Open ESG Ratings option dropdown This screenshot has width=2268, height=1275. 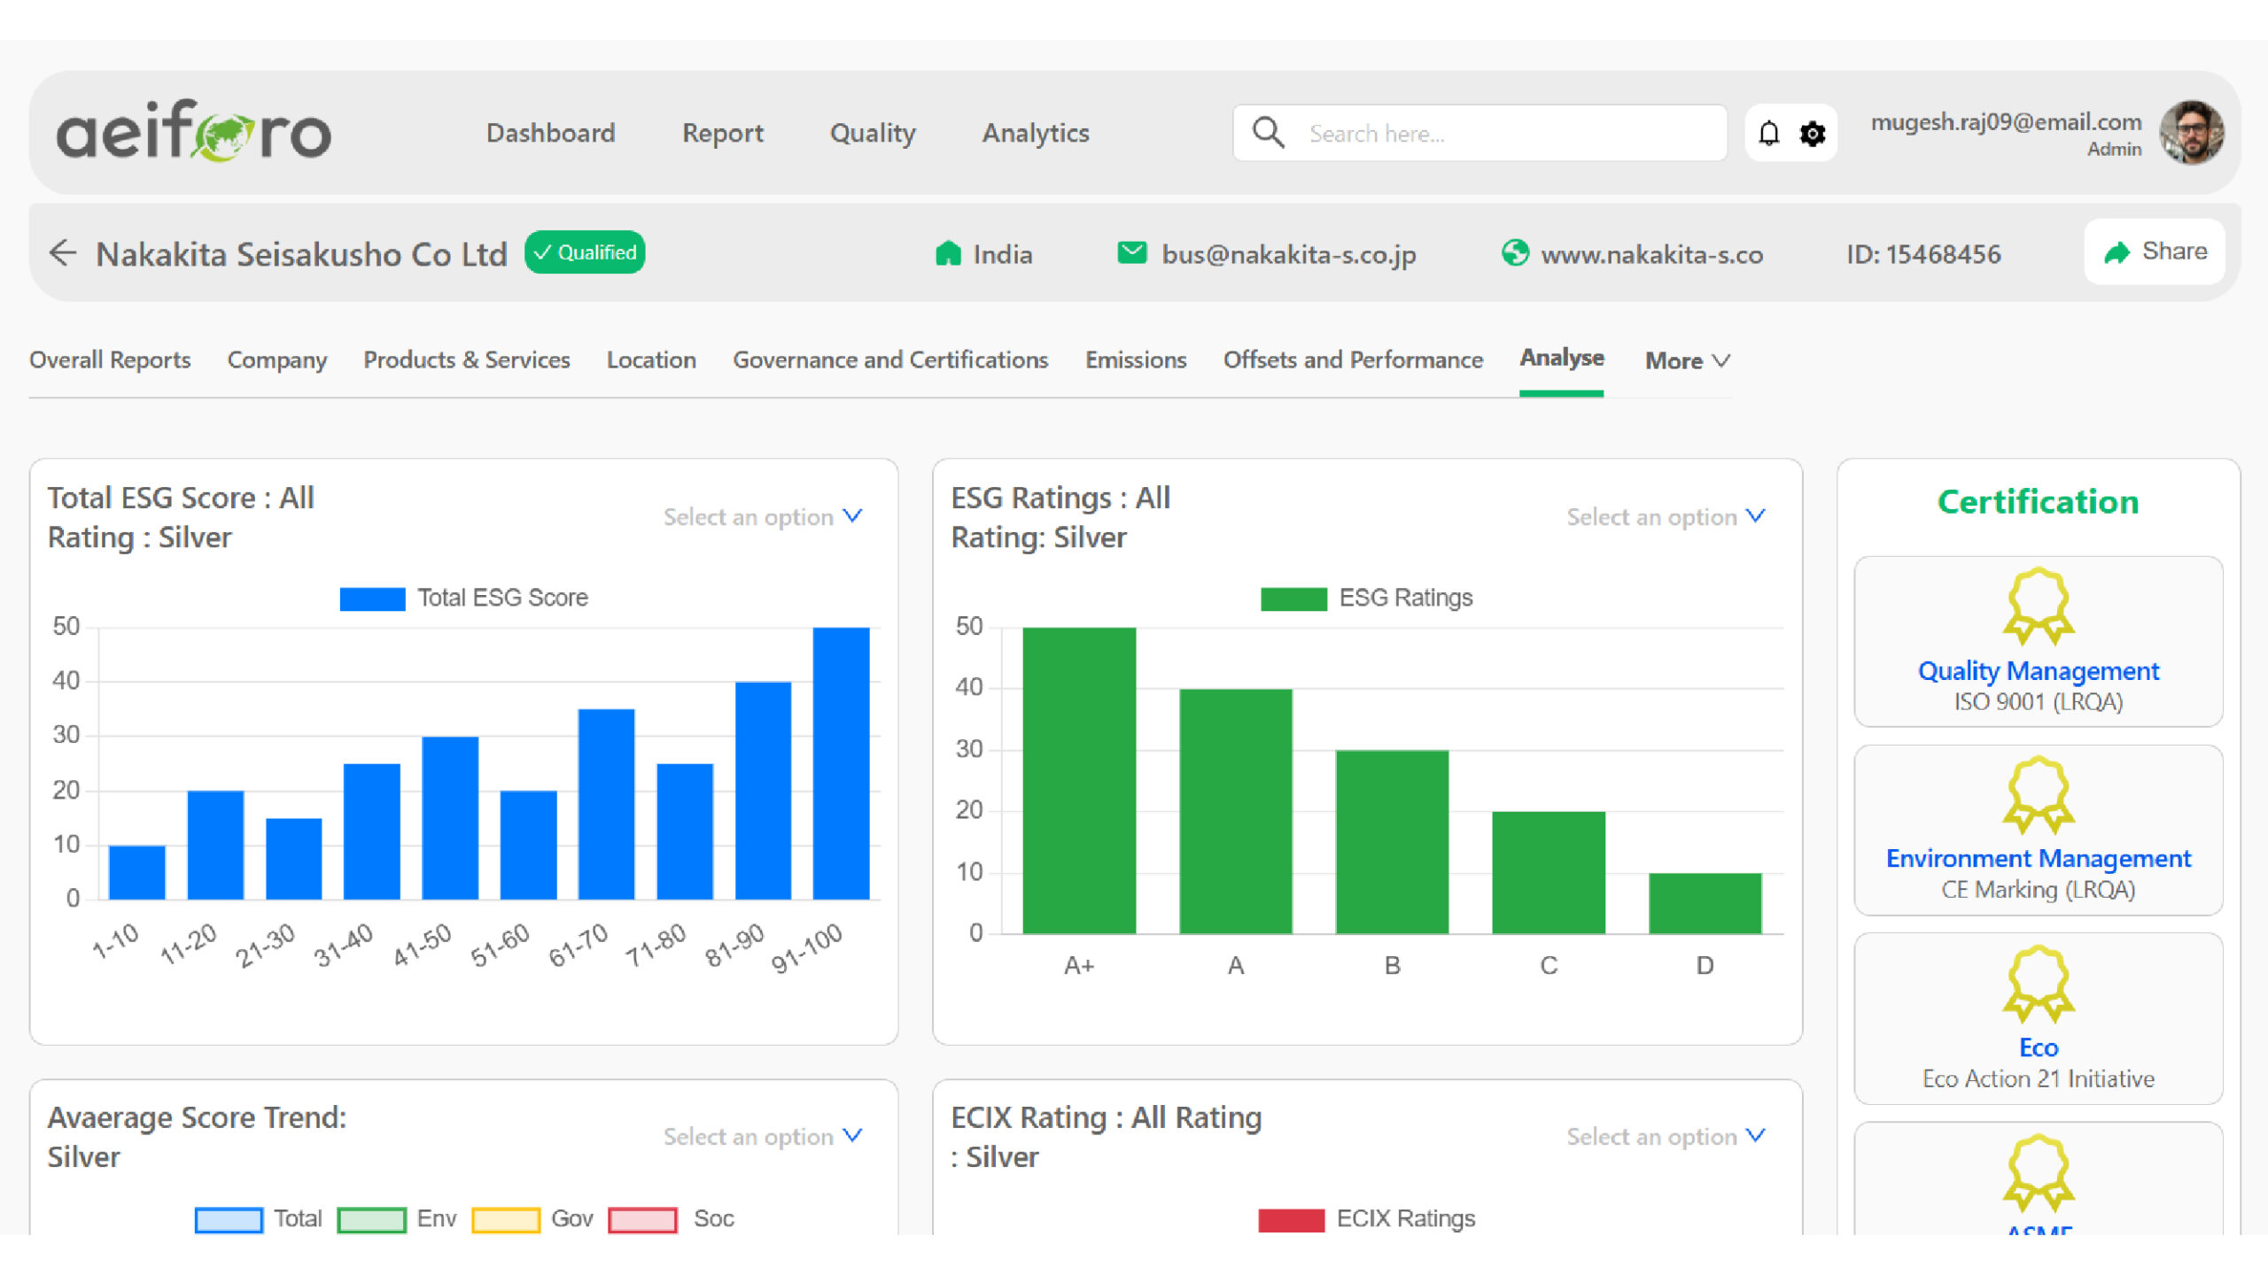[x=1666, y=516]
